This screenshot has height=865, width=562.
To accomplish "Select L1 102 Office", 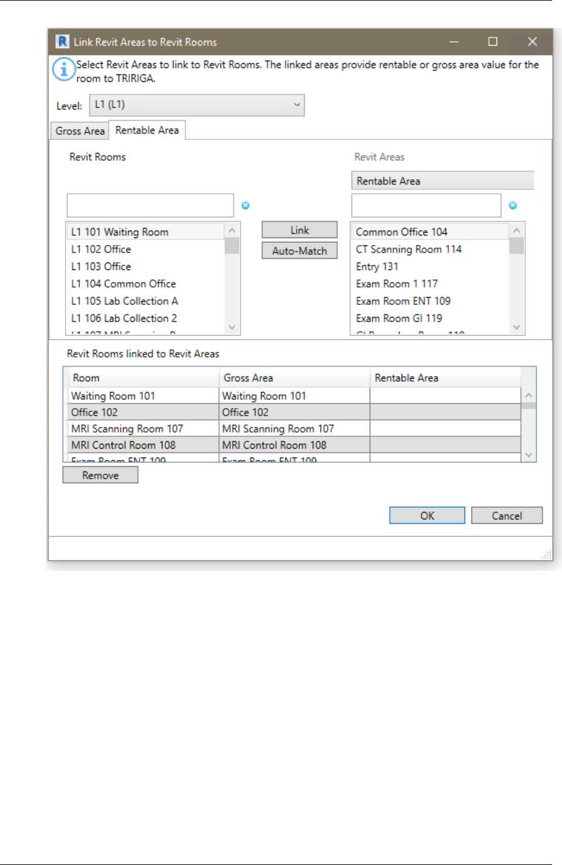I will pyautogui.click(x=145, y=249).
